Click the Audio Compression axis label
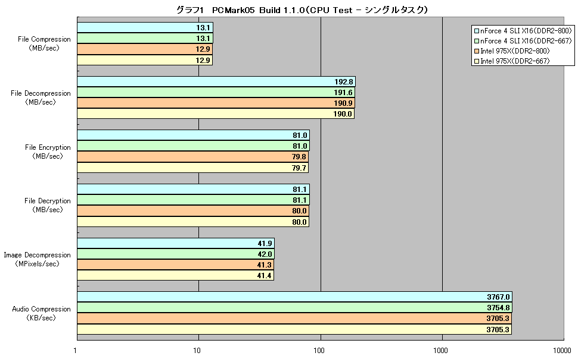This screenshot has height=359, width=578. click(x=41, y=313)
